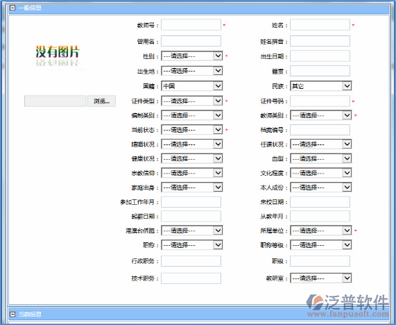Open the 宗教信仰 dropdown
Image resolution: width=396 pixels, height=325 pixels.
click(192, 173)
